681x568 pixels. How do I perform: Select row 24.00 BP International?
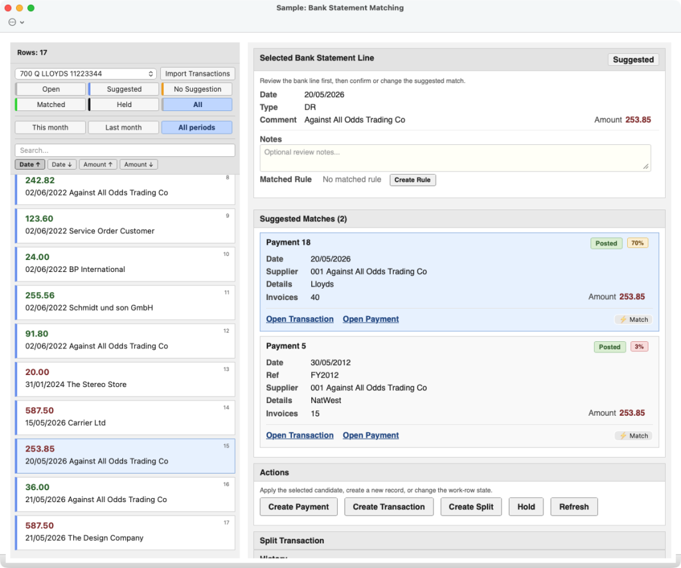click(x=125, y=264)
